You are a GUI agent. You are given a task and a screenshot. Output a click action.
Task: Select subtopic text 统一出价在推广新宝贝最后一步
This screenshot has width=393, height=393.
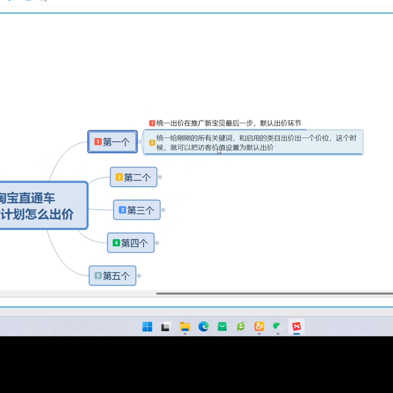[x=228, y=123]
